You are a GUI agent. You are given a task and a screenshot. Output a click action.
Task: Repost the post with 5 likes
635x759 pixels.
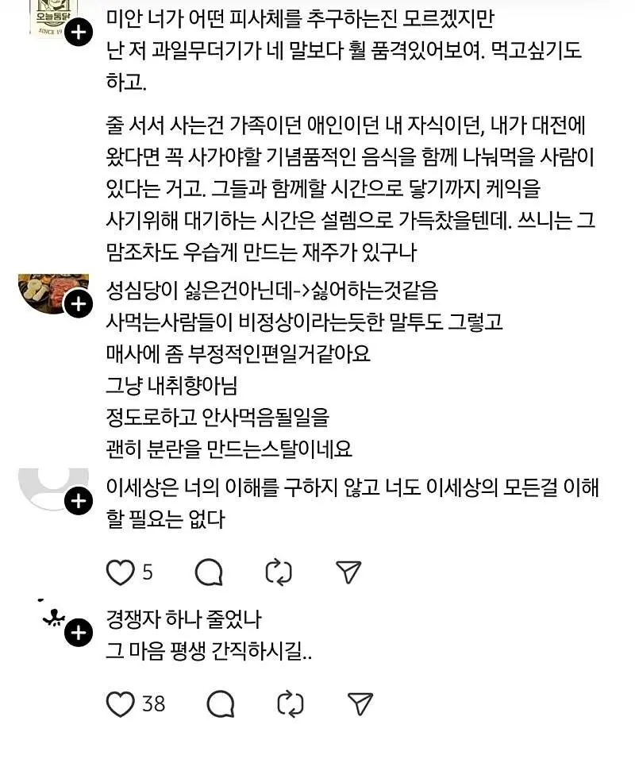[x=279, y=572]
